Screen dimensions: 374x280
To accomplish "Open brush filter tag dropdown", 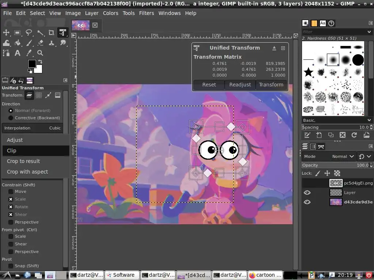I will tap(369, 32).
